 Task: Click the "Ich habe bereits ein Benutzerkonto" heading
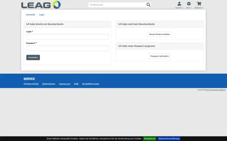45,24
